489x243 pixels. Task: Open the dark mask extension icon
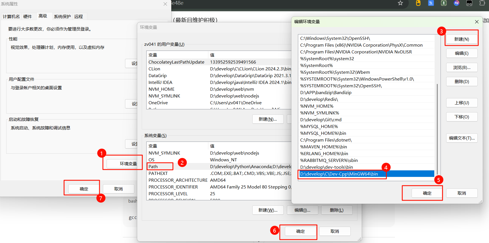pyautogui.click(x=469, y=3)
